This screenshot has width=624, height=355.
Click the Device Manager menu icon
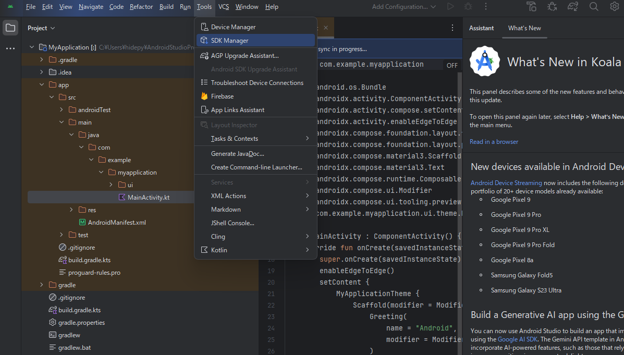click(x=204, y=27)
